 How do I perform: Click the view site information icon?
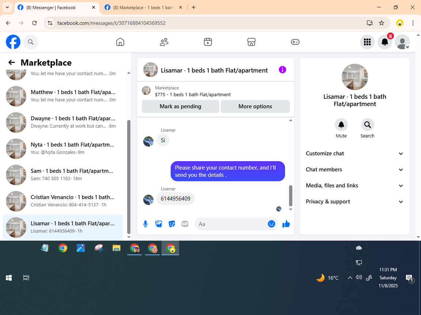click(50, 23)
